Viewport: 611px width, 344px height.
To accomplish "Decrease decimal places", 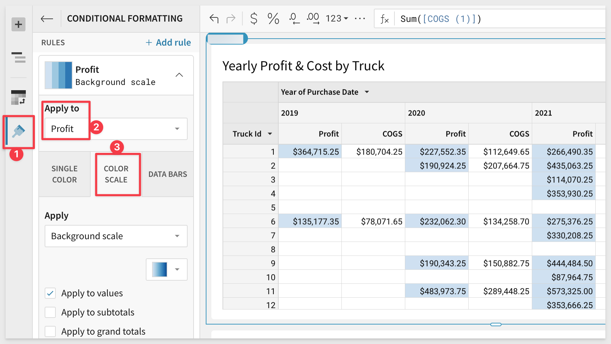I will click(x=294, y=19).
